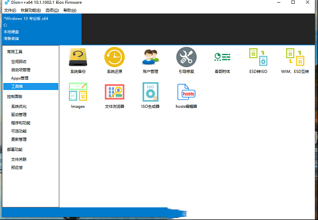The height and width of the screenshot is (220, 318).
Task: Open the 系统备份 system backup tool
Action: [78, 60]
